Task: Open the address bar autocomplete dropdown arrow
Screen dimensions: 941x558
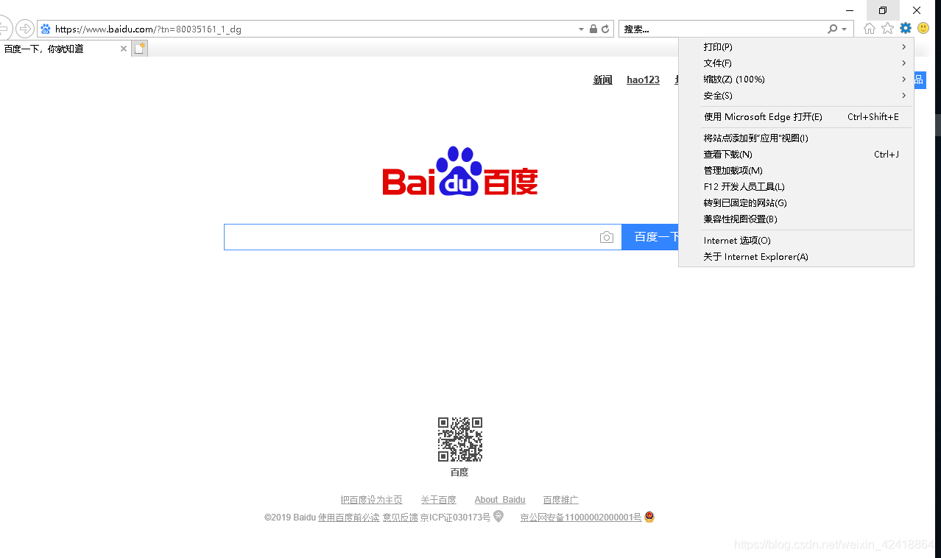Action: point(581,29)
